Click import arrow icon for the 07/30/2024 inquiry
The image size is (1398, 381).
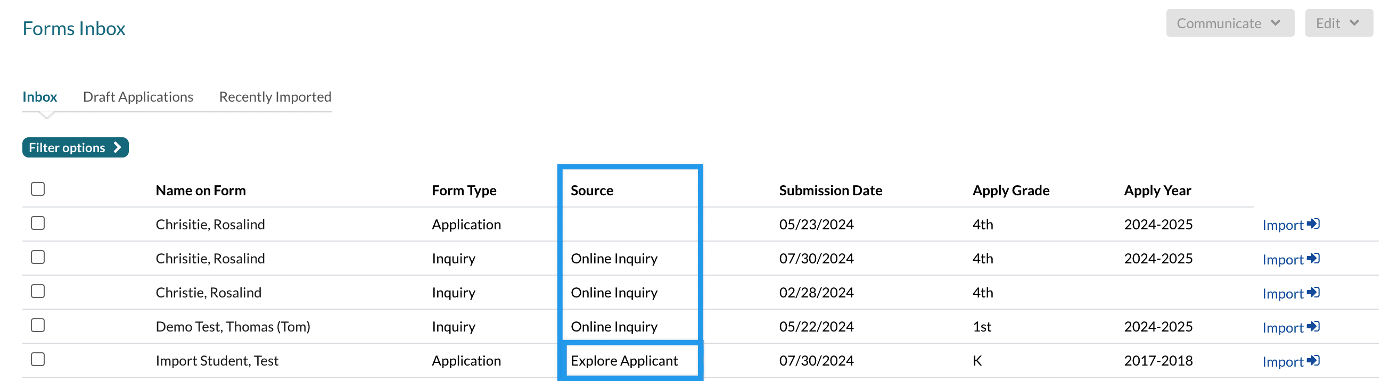point(1313,258)
